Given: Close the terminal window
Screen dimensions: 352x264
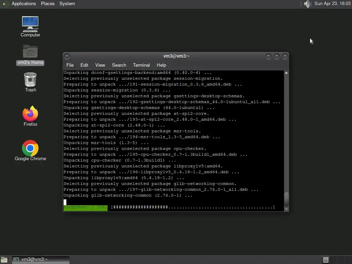Looking at the screenshot, I should click(x=285, y=56).
